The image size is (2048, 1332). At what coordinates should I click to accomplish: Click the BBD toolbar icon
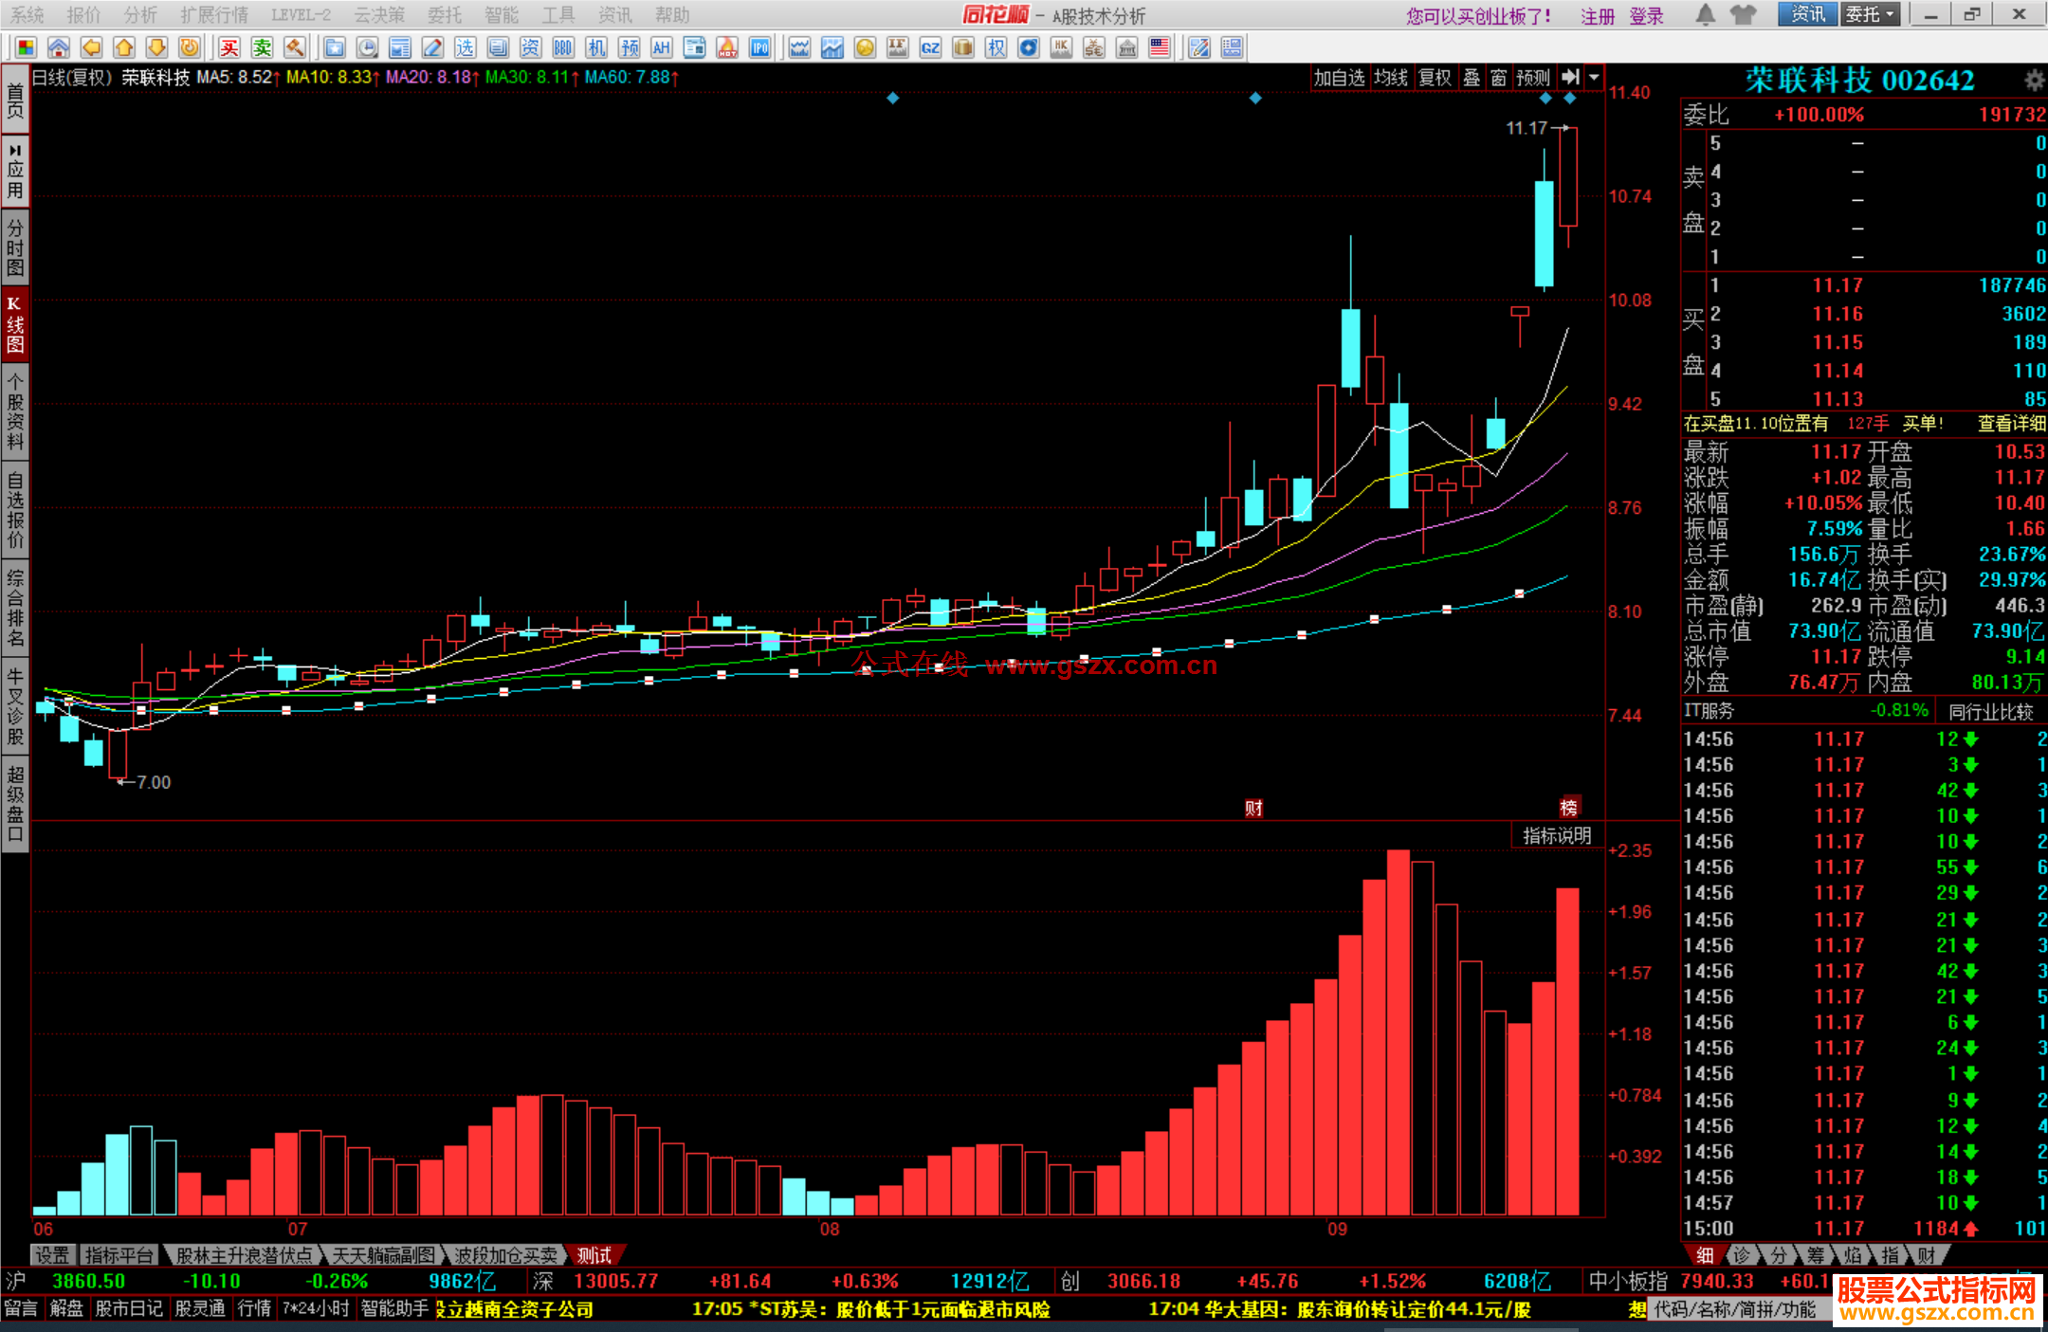pos(563,47)
